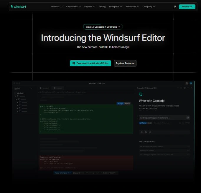Click the Windsurf logo in the navbar

[x=18, y=6]
